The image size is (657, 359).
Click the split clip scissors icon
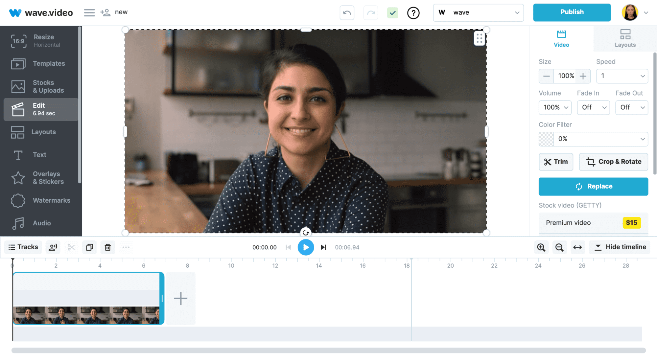71,247
